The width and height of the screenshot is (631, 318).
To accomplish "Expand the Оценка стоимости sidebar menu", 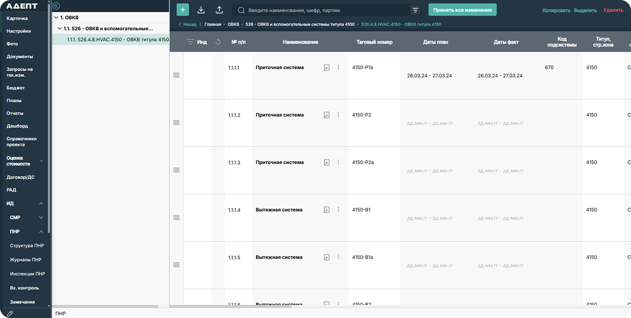I will click(x=41, y=161).
